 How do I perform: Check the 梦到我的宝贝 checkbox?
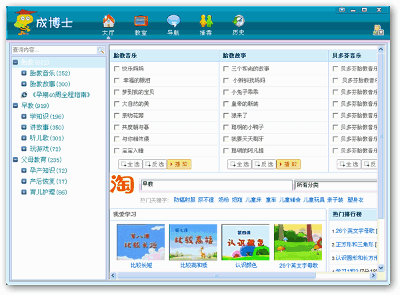(x=117, y=92)
